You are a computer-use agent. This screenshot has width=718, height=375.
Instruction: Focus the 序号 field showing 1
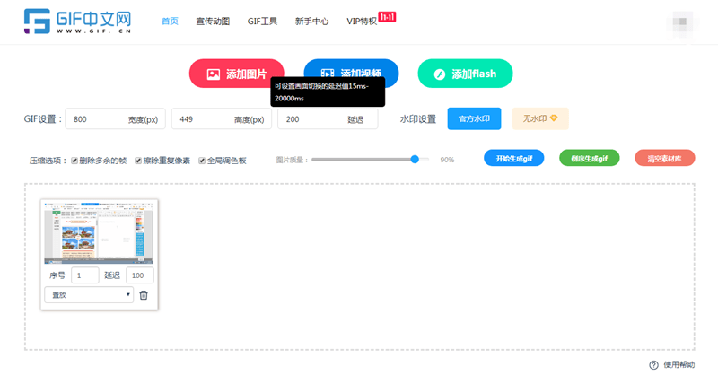point(85,275)
